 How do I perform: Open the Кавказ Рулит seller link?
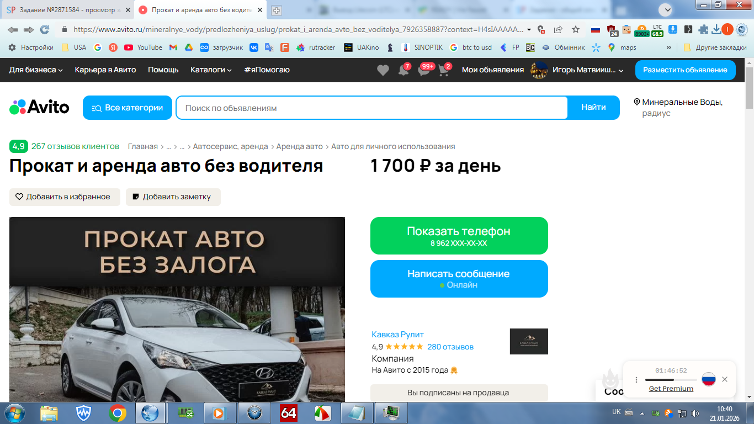click(x=398, y=335)
